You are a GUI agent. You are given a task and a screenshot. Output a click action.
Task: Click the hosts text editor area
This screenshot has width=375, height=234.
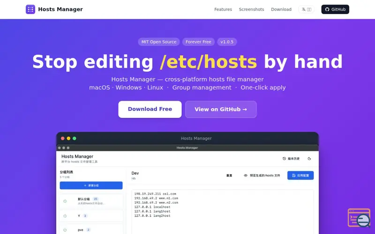point(222,212)
